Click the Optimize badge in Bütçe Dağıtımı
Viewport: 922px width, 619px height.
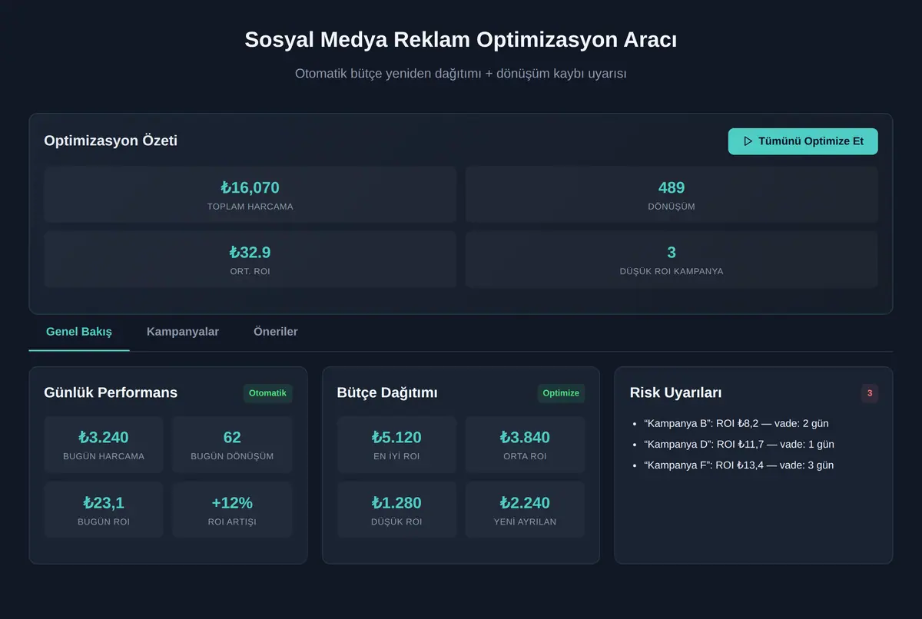pyautogui.click(x=561, y=393)
